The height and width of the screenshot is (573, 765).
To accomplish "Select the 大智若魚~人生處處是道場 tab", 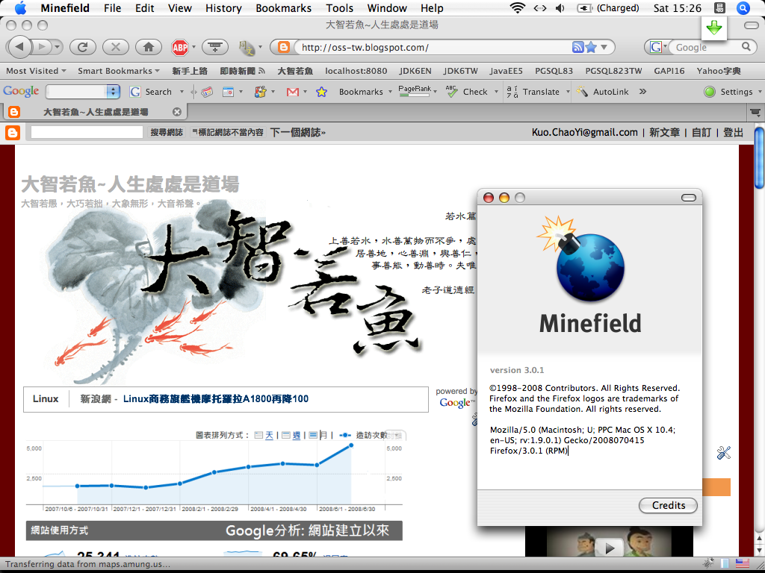I will [x=96, y=112].
